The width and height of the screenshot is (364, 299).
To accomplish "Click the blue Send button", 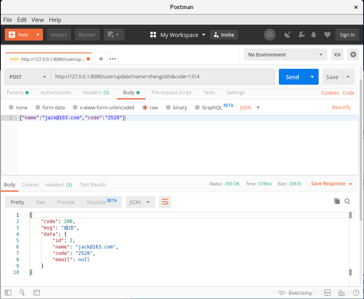I will coord(292,77).
